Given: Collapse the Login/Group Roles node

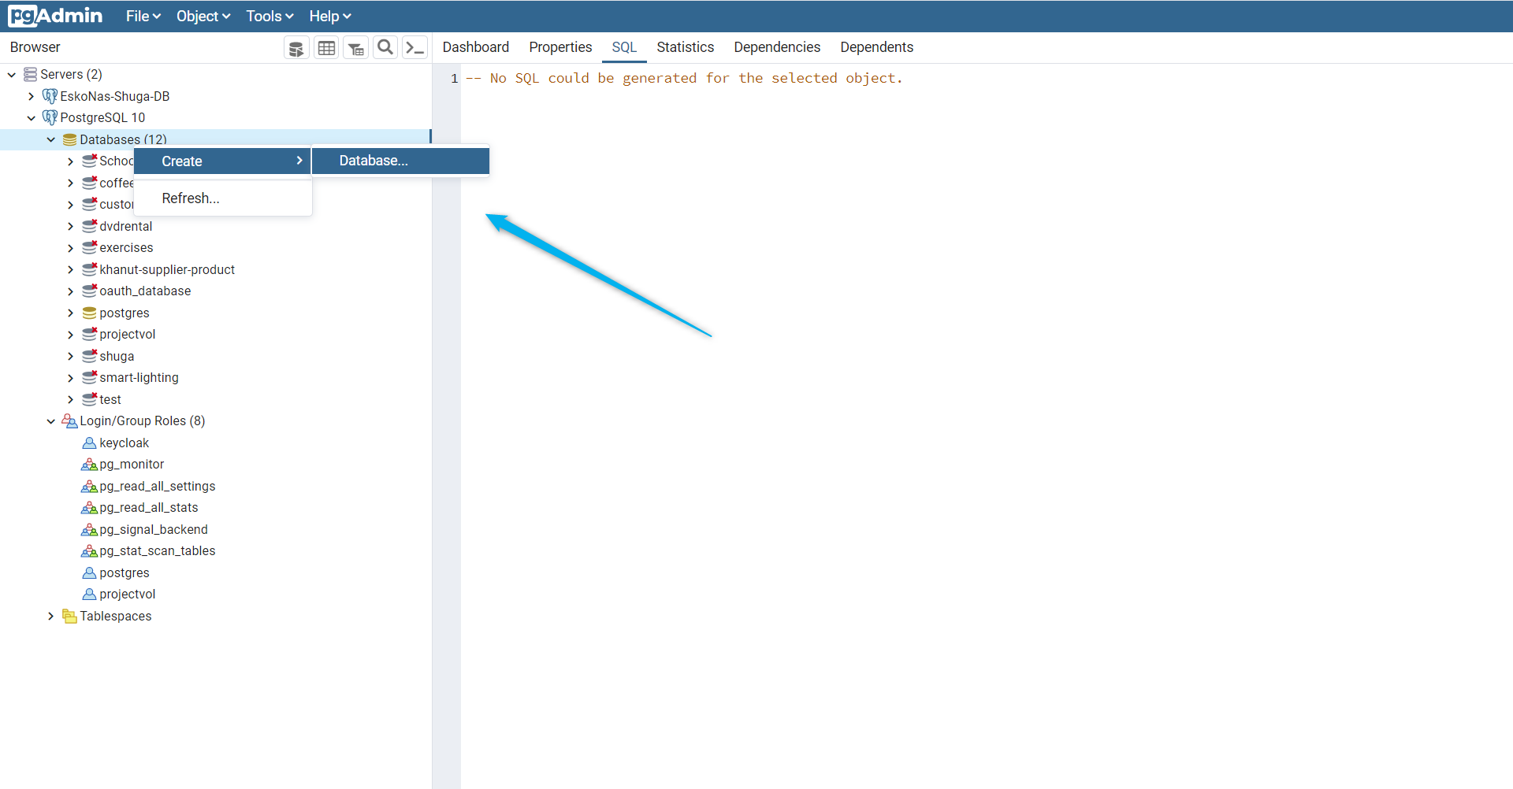Looking at the screenshot, I should coord(51,421).
